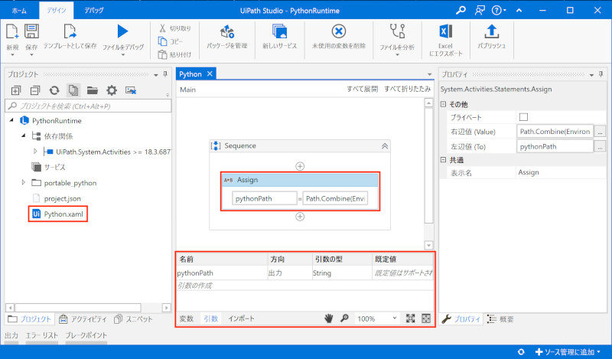Image resolution: width=612 pixels, height=359 pixels.
Task: Click Expand All text button in designer
Action: tap(362, 89)
